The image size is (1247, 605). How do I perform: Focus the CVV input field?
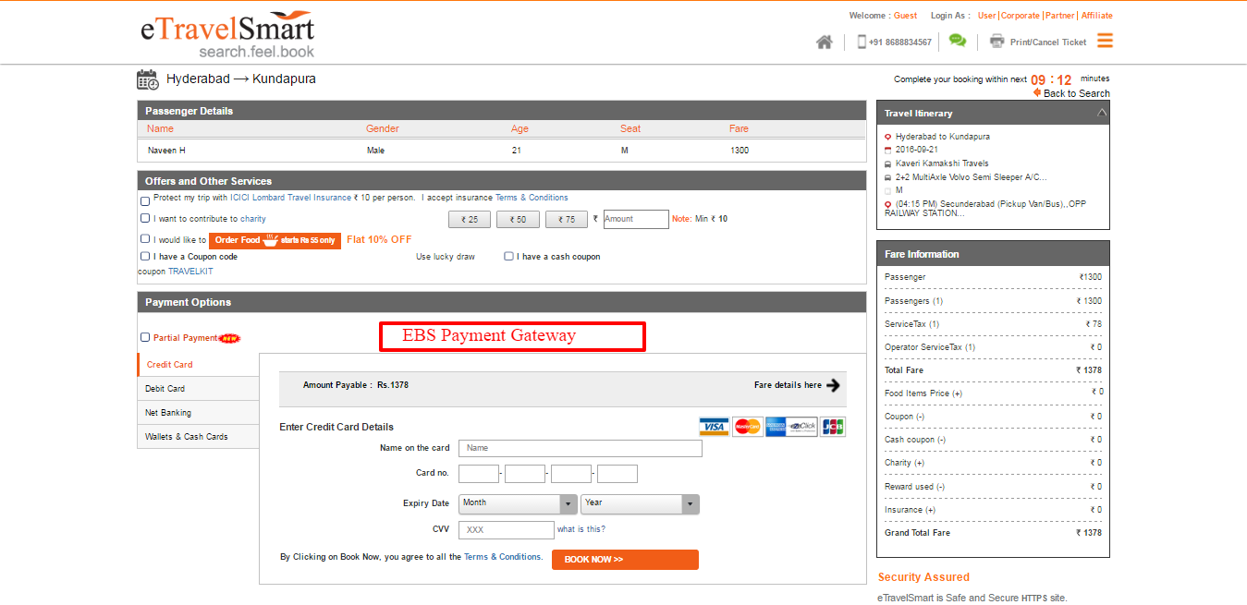tap(507, 530)
